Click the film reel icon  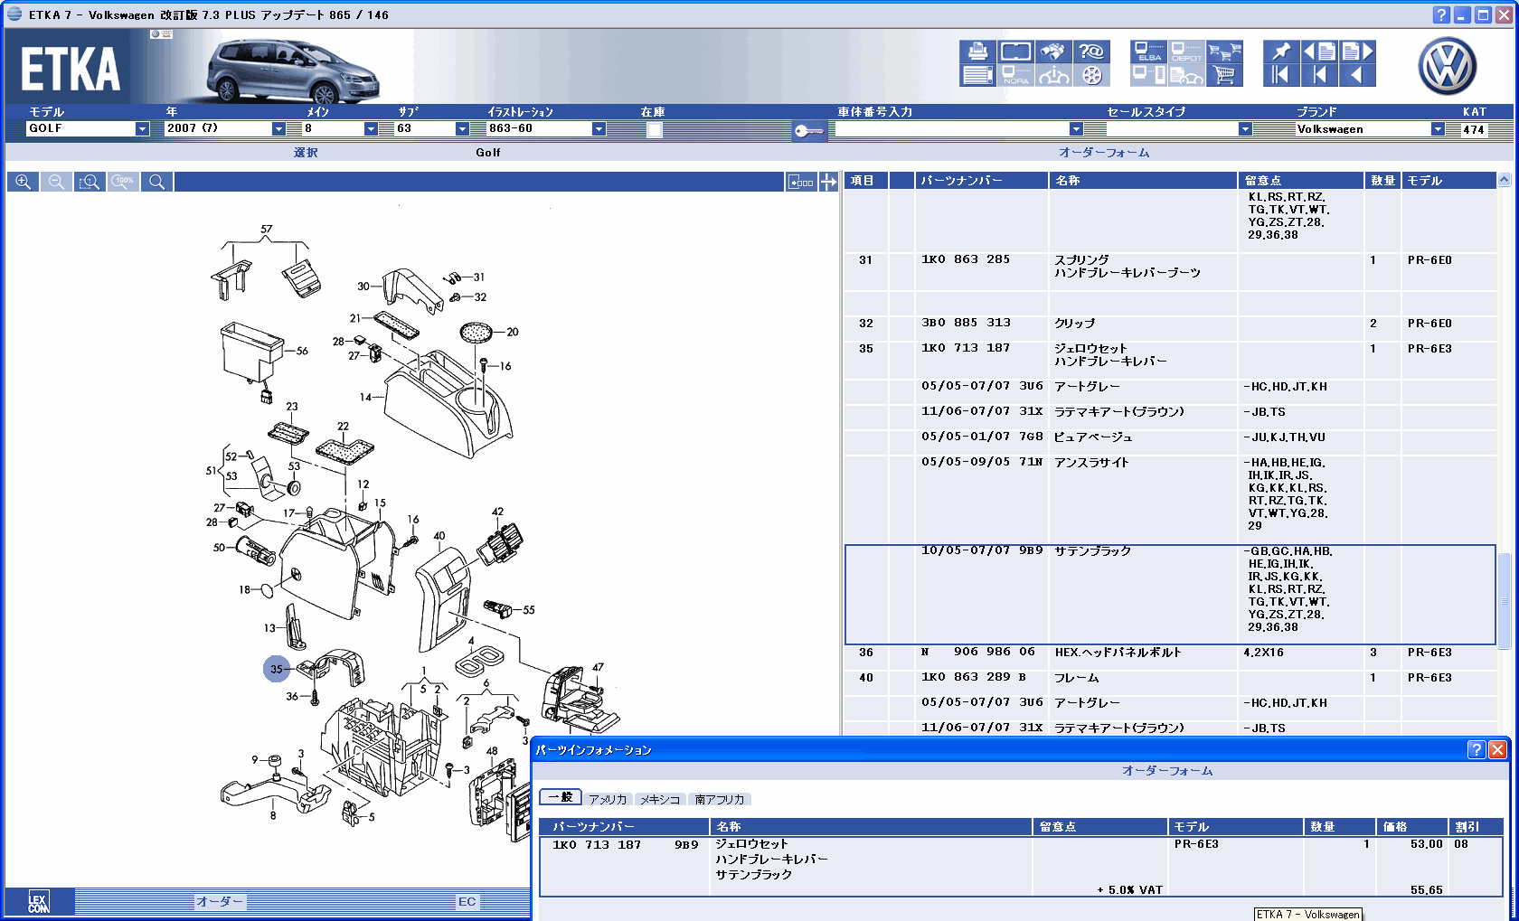(x=1091, y=75)
